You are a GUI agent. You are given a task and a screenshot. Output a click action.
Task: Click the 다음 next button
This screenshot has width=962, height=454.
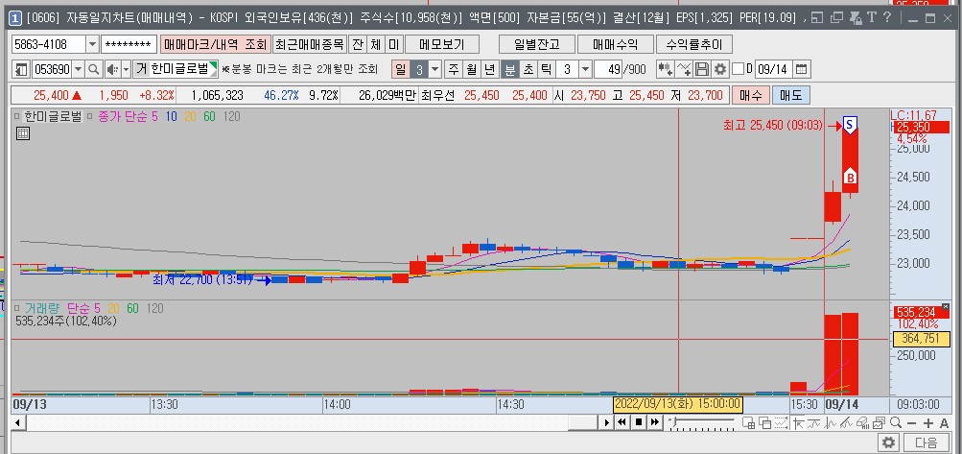tap(927, 442)
